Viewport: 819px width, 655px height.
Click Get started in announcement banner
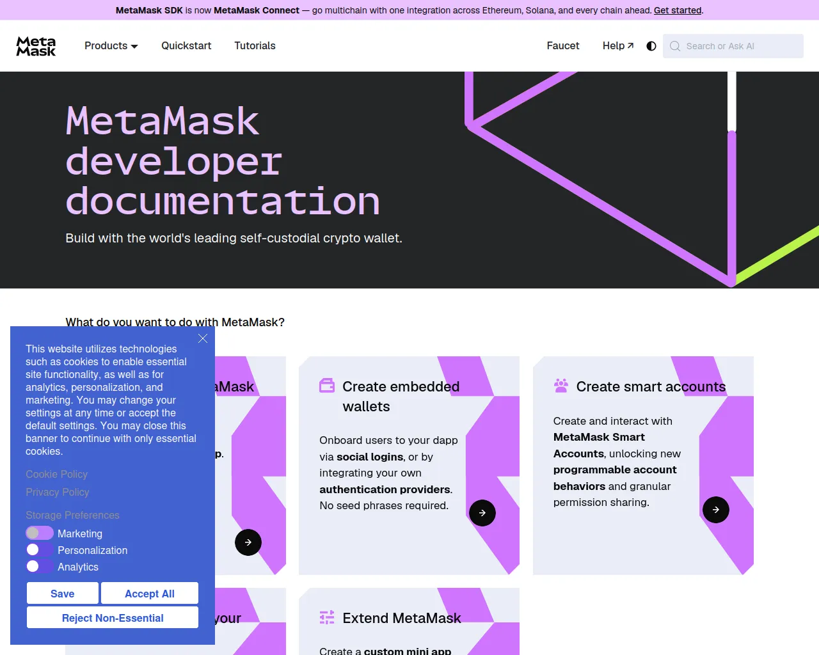[678, 10]
